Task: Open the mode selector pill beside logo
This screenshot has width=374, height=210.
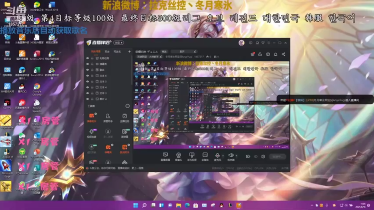Action: click(119, 42)
